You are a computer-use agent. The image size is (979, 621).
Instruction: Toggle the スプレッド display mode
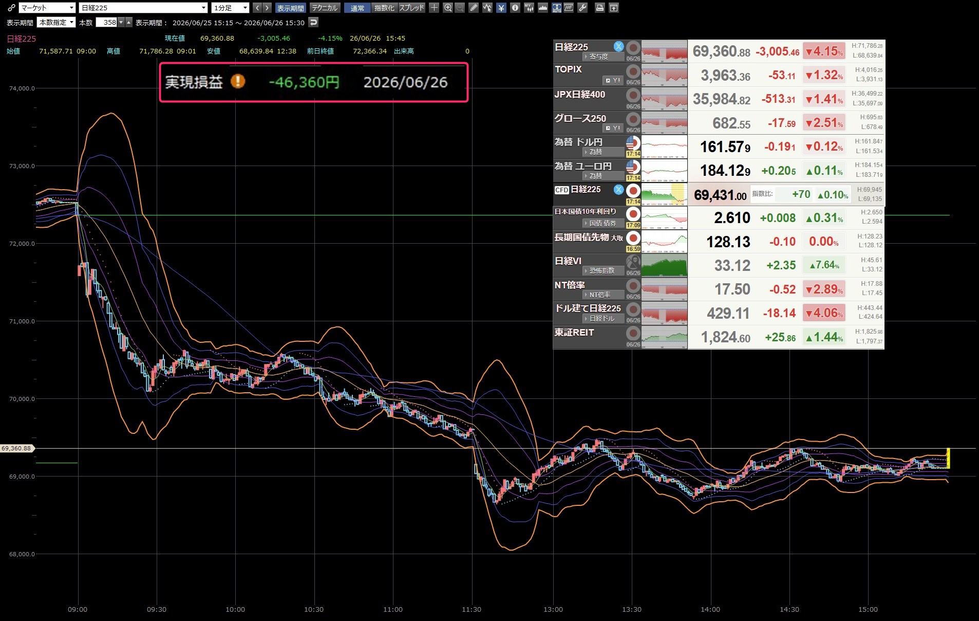[412, 8]
